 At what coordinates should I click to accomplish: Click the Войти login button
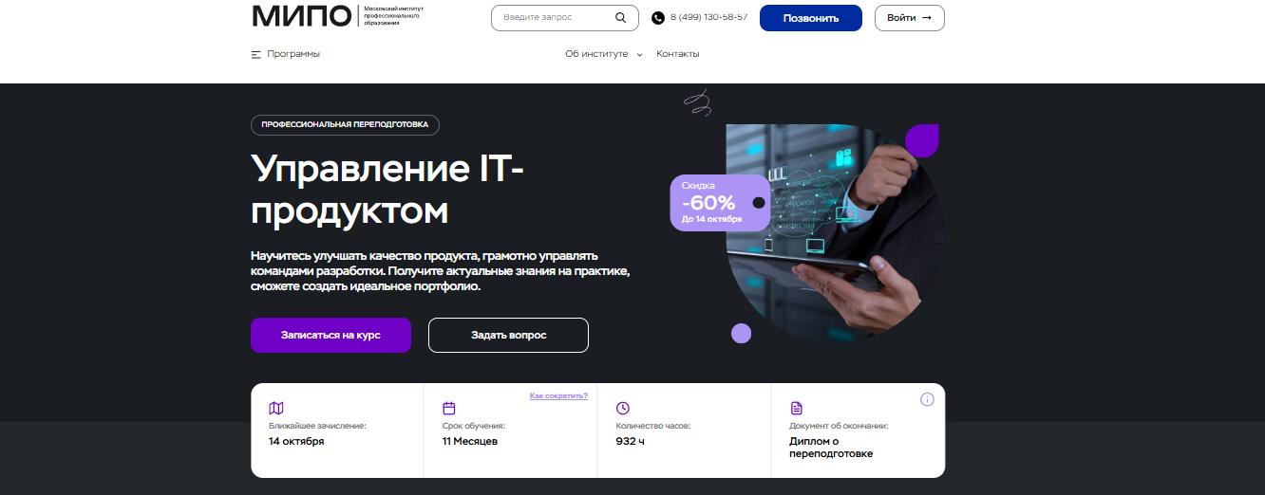coord(910,18)
